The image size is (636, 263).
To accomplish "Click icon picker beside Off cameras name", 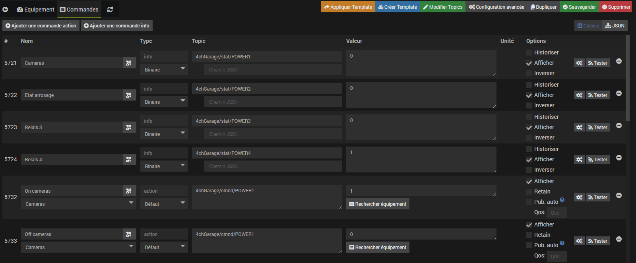I will click(x=129, y=234).
